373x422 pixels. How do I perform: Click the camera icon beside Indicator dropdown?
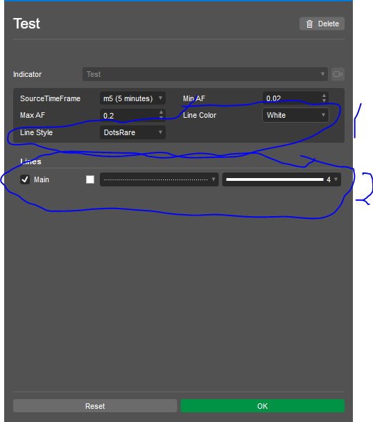338,74
